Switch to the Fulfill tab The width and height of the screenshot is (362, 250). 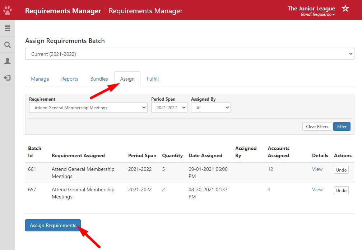[x=153, y=79]
